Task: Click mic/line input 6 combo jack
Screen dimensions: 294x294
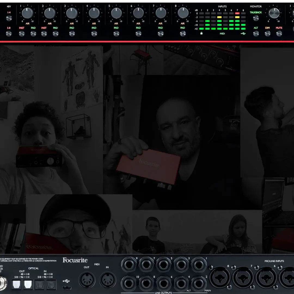Action: (267, 277)
